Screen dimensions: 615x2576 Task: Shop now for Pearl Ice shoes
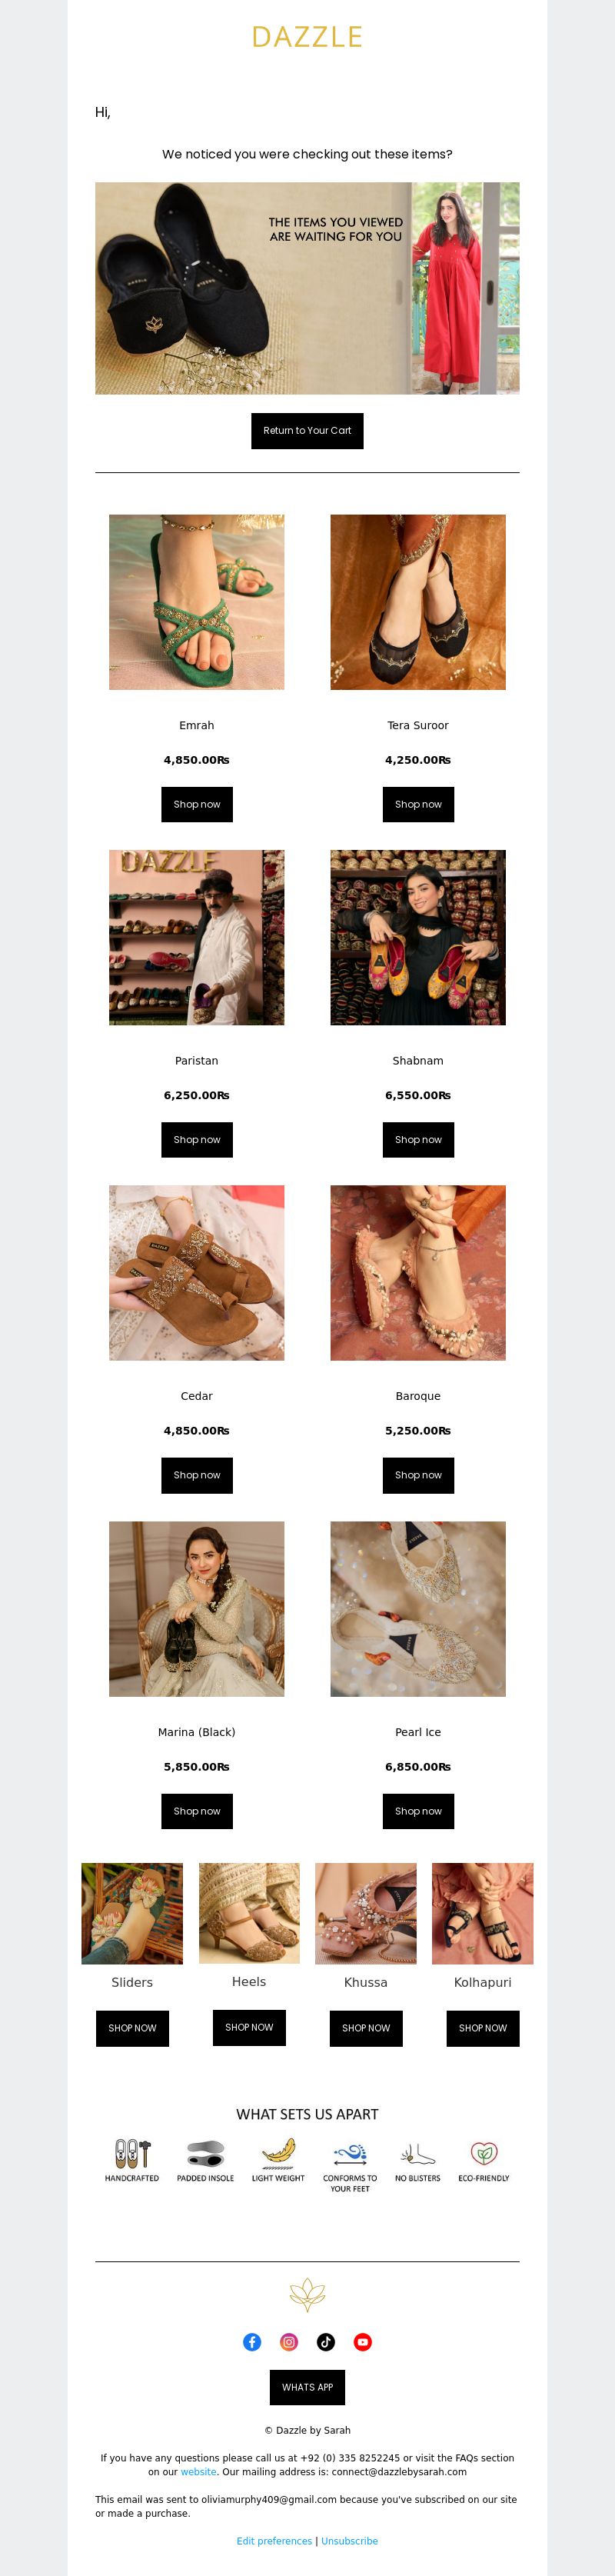[418, 1811]
